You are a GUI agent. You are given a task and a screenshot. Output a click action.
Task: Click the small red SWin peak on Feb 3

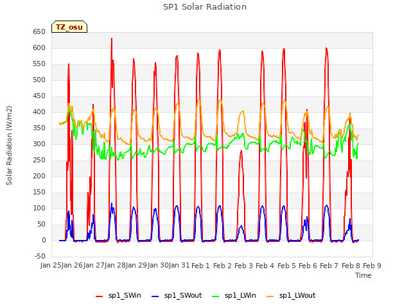241,151
